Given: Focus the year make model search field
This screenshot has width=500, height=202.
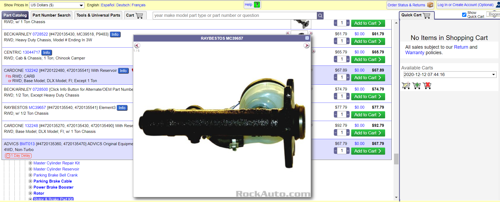Looking at the screenshot, I should (235, 16).
